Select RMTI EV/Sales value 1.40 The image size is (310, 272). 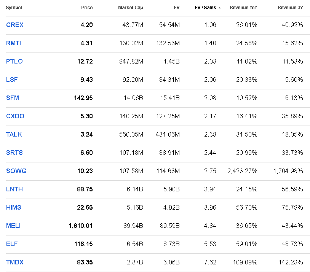click(210, 43)
